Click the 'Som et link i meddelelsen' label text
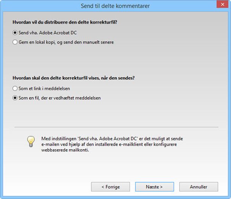This screenshot has height=199, width=231. [44, 88]
